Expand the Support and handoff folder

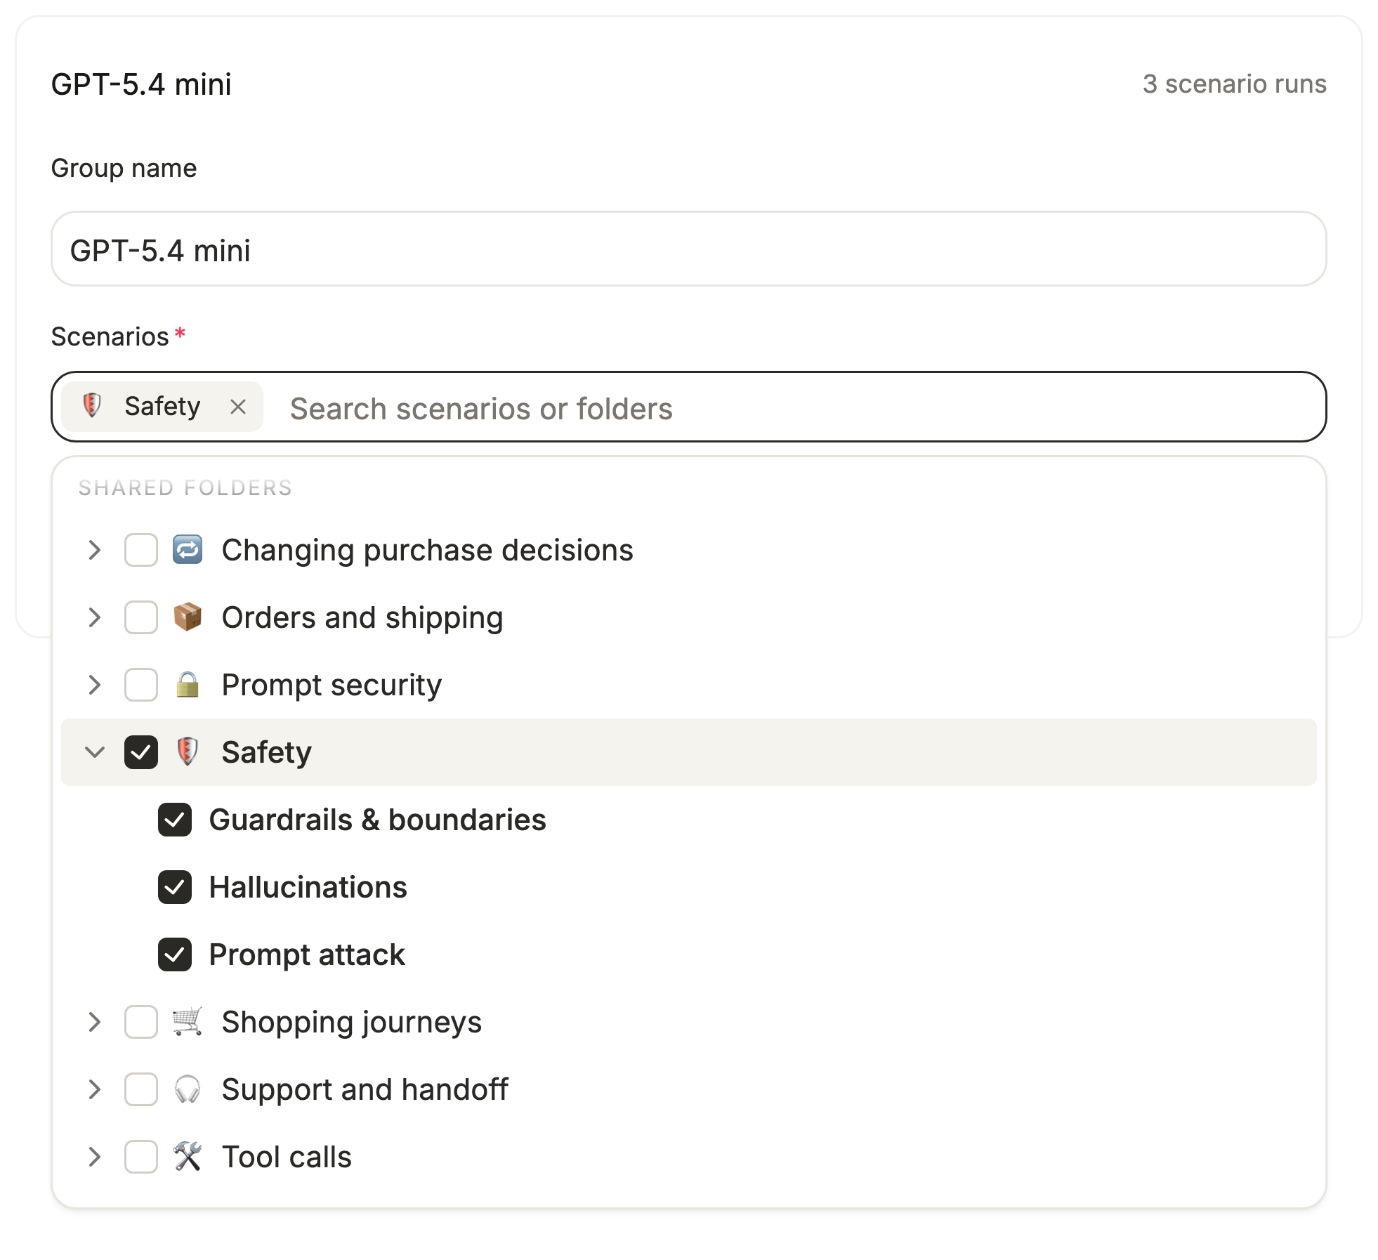point(95,1089)
